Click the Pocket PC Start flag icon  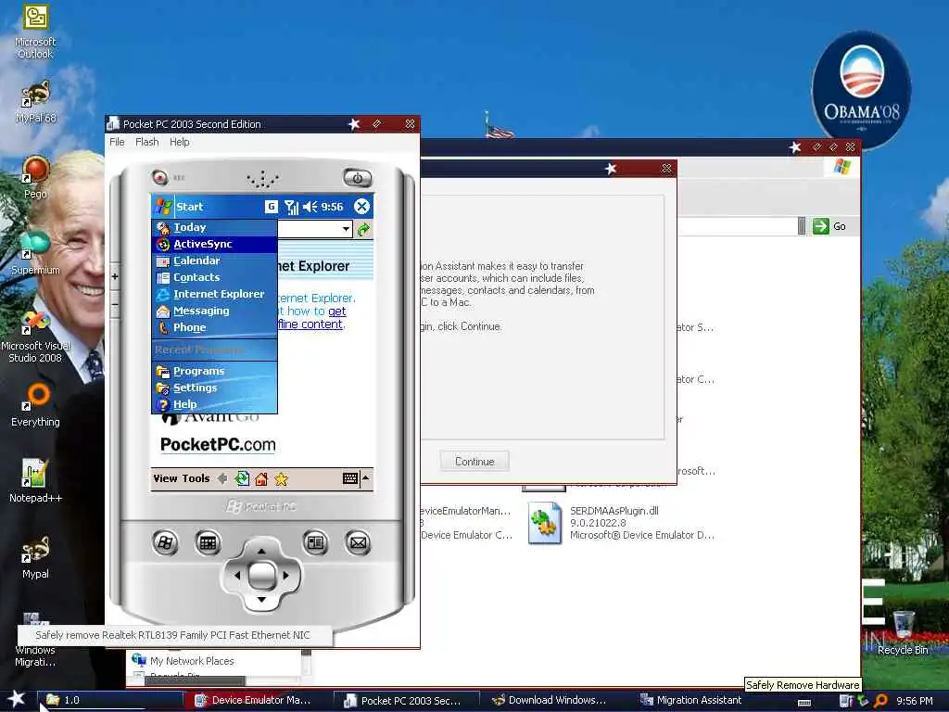tap(163, 207)
